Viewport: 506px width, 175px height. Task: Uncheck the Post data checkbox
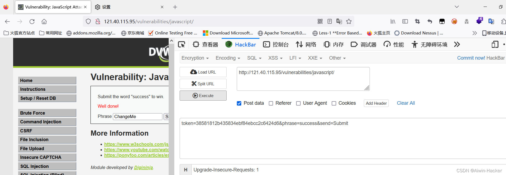(239, 103)
